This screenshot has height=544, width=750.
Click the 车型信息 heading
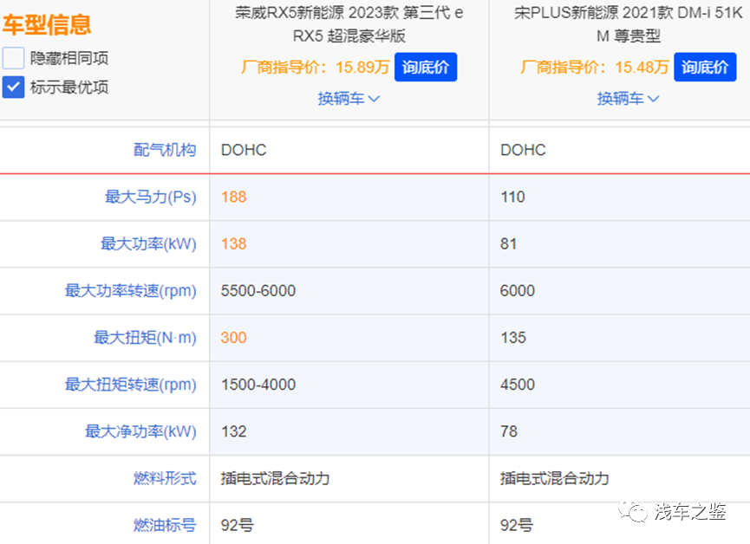point(47,24)
